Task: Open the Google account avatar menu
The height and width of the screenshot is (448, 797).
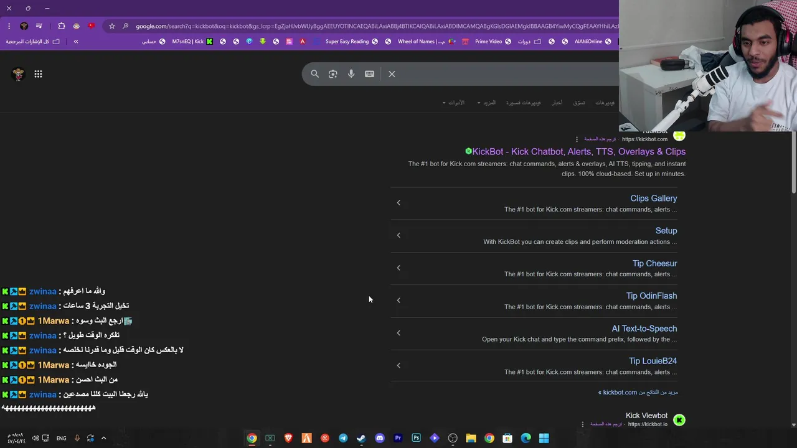Action: [x=18, y=74]
